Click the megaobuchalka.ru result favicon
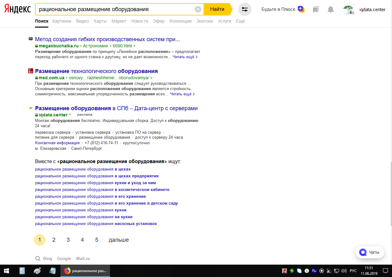 pyautogui.click(x=30, y=39)
